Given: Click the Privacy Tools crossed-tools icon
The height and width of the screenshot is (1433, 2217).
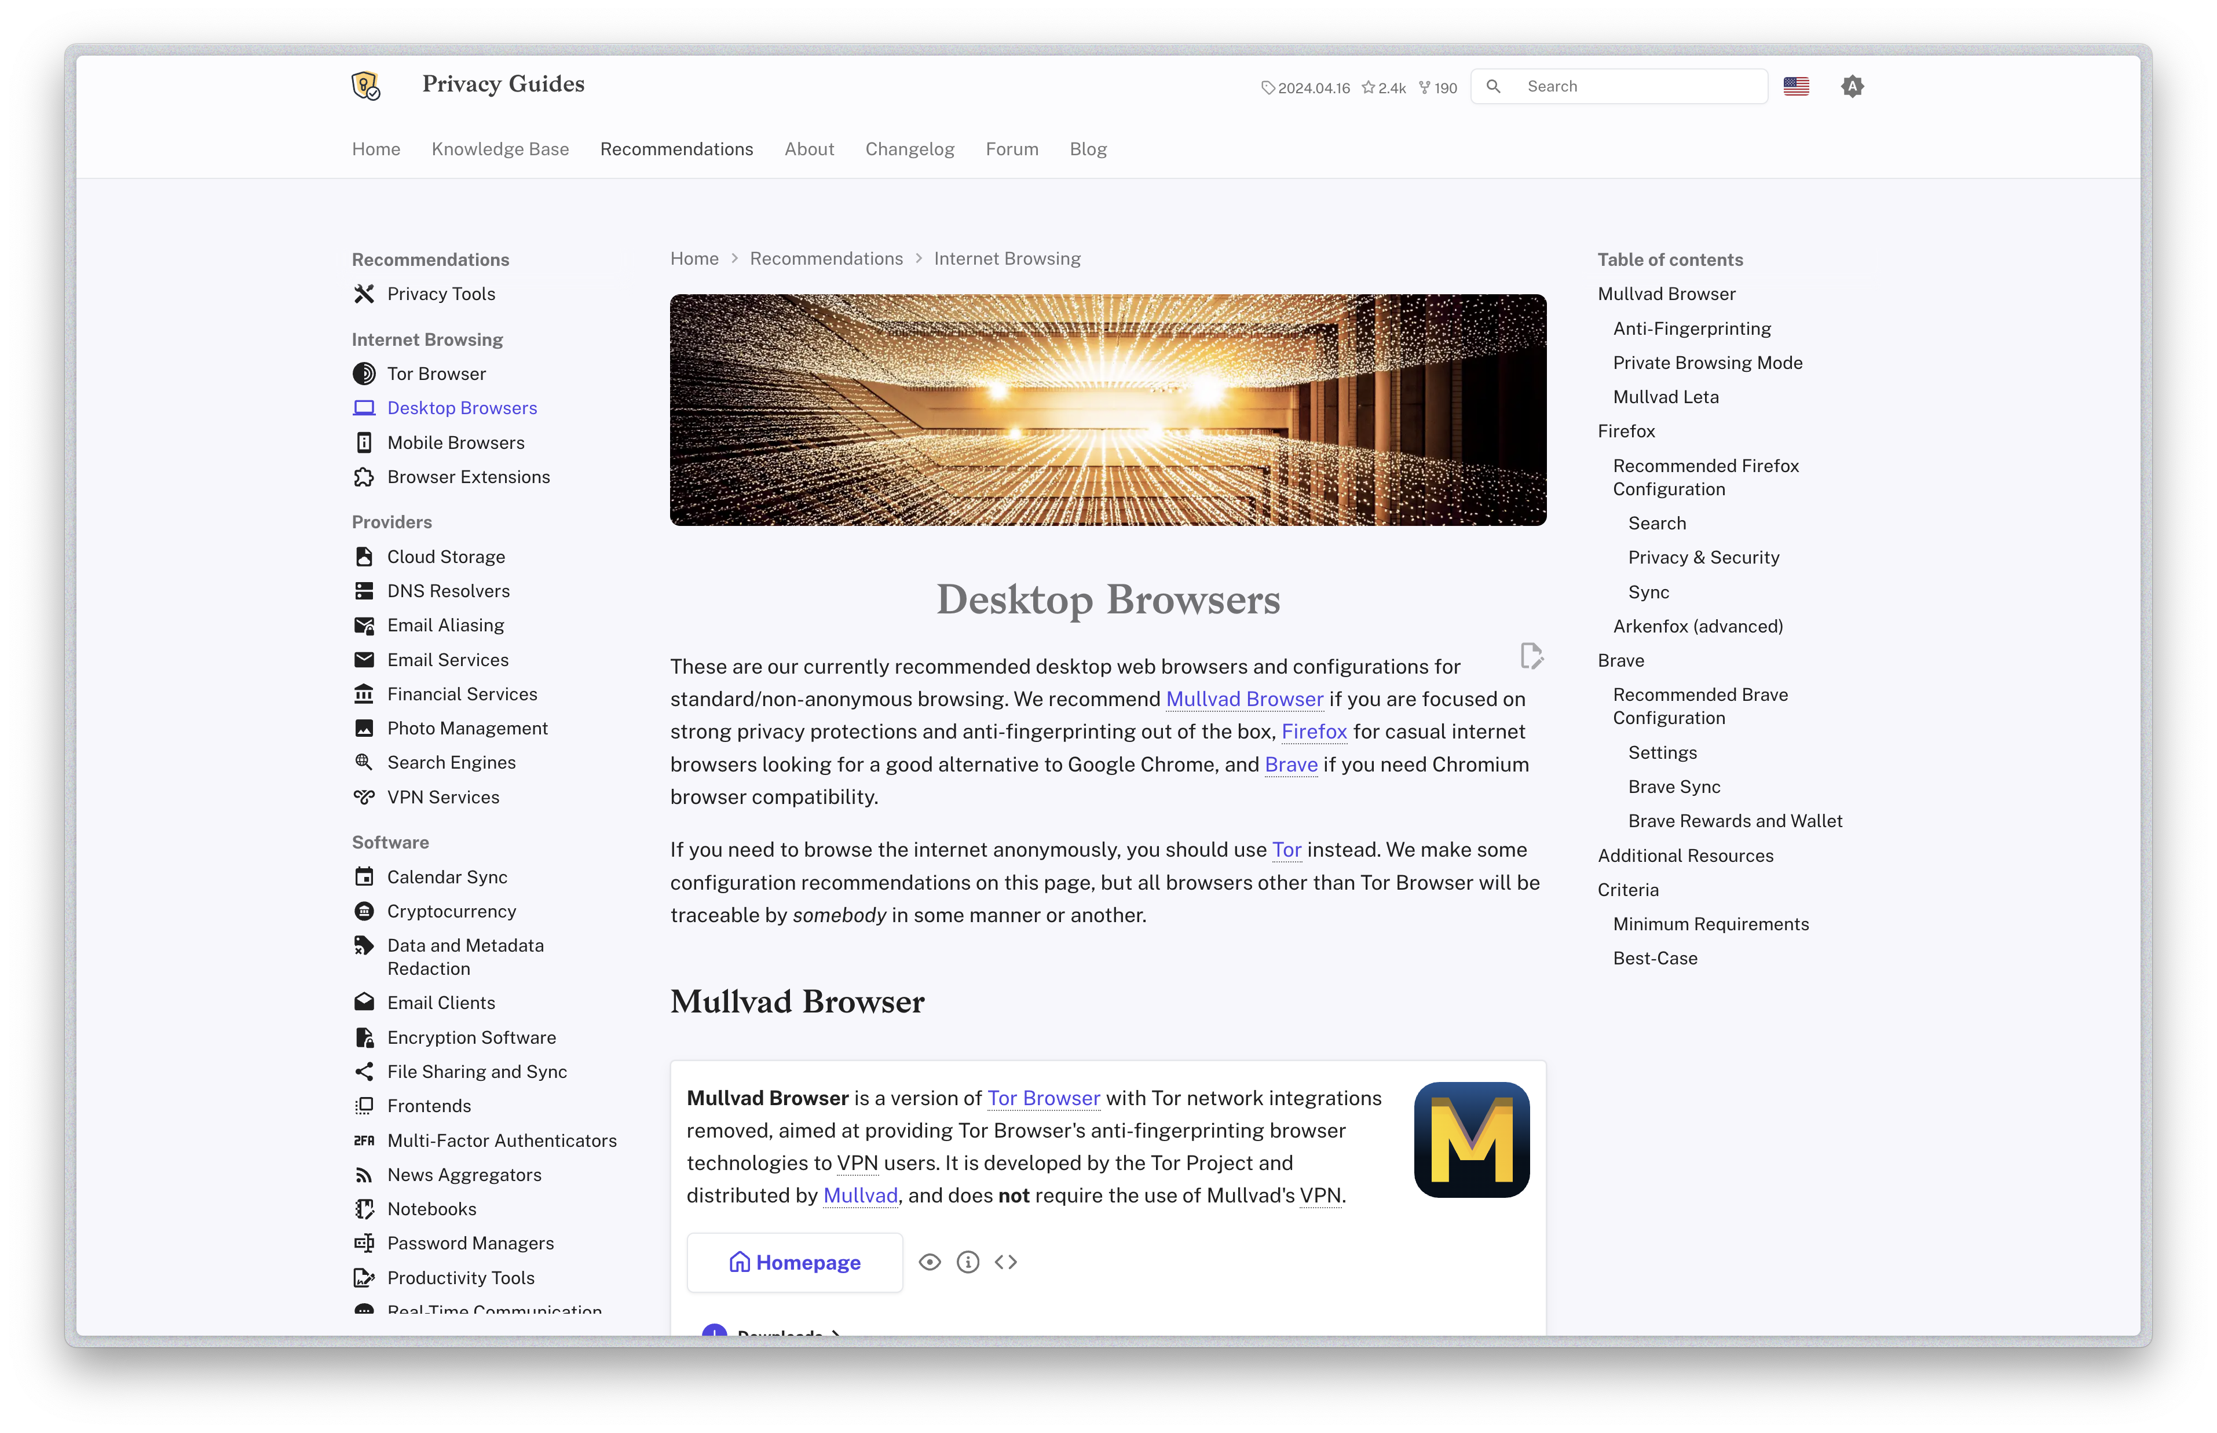Looking at the screenshot, I should coord(364,294).
